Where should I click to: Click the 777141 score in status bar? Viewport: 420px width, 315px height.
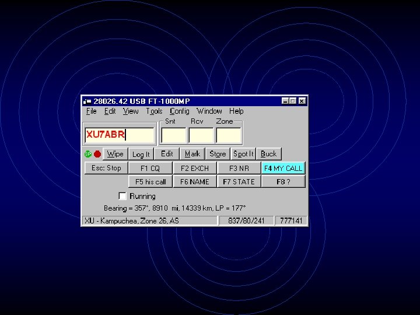[291, 220]
